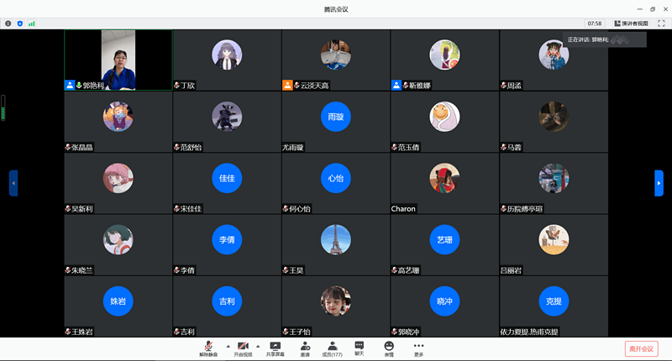Open the 更多 more options menu
Viewport: 672px width, 361px height.
(x=418, y=348)
